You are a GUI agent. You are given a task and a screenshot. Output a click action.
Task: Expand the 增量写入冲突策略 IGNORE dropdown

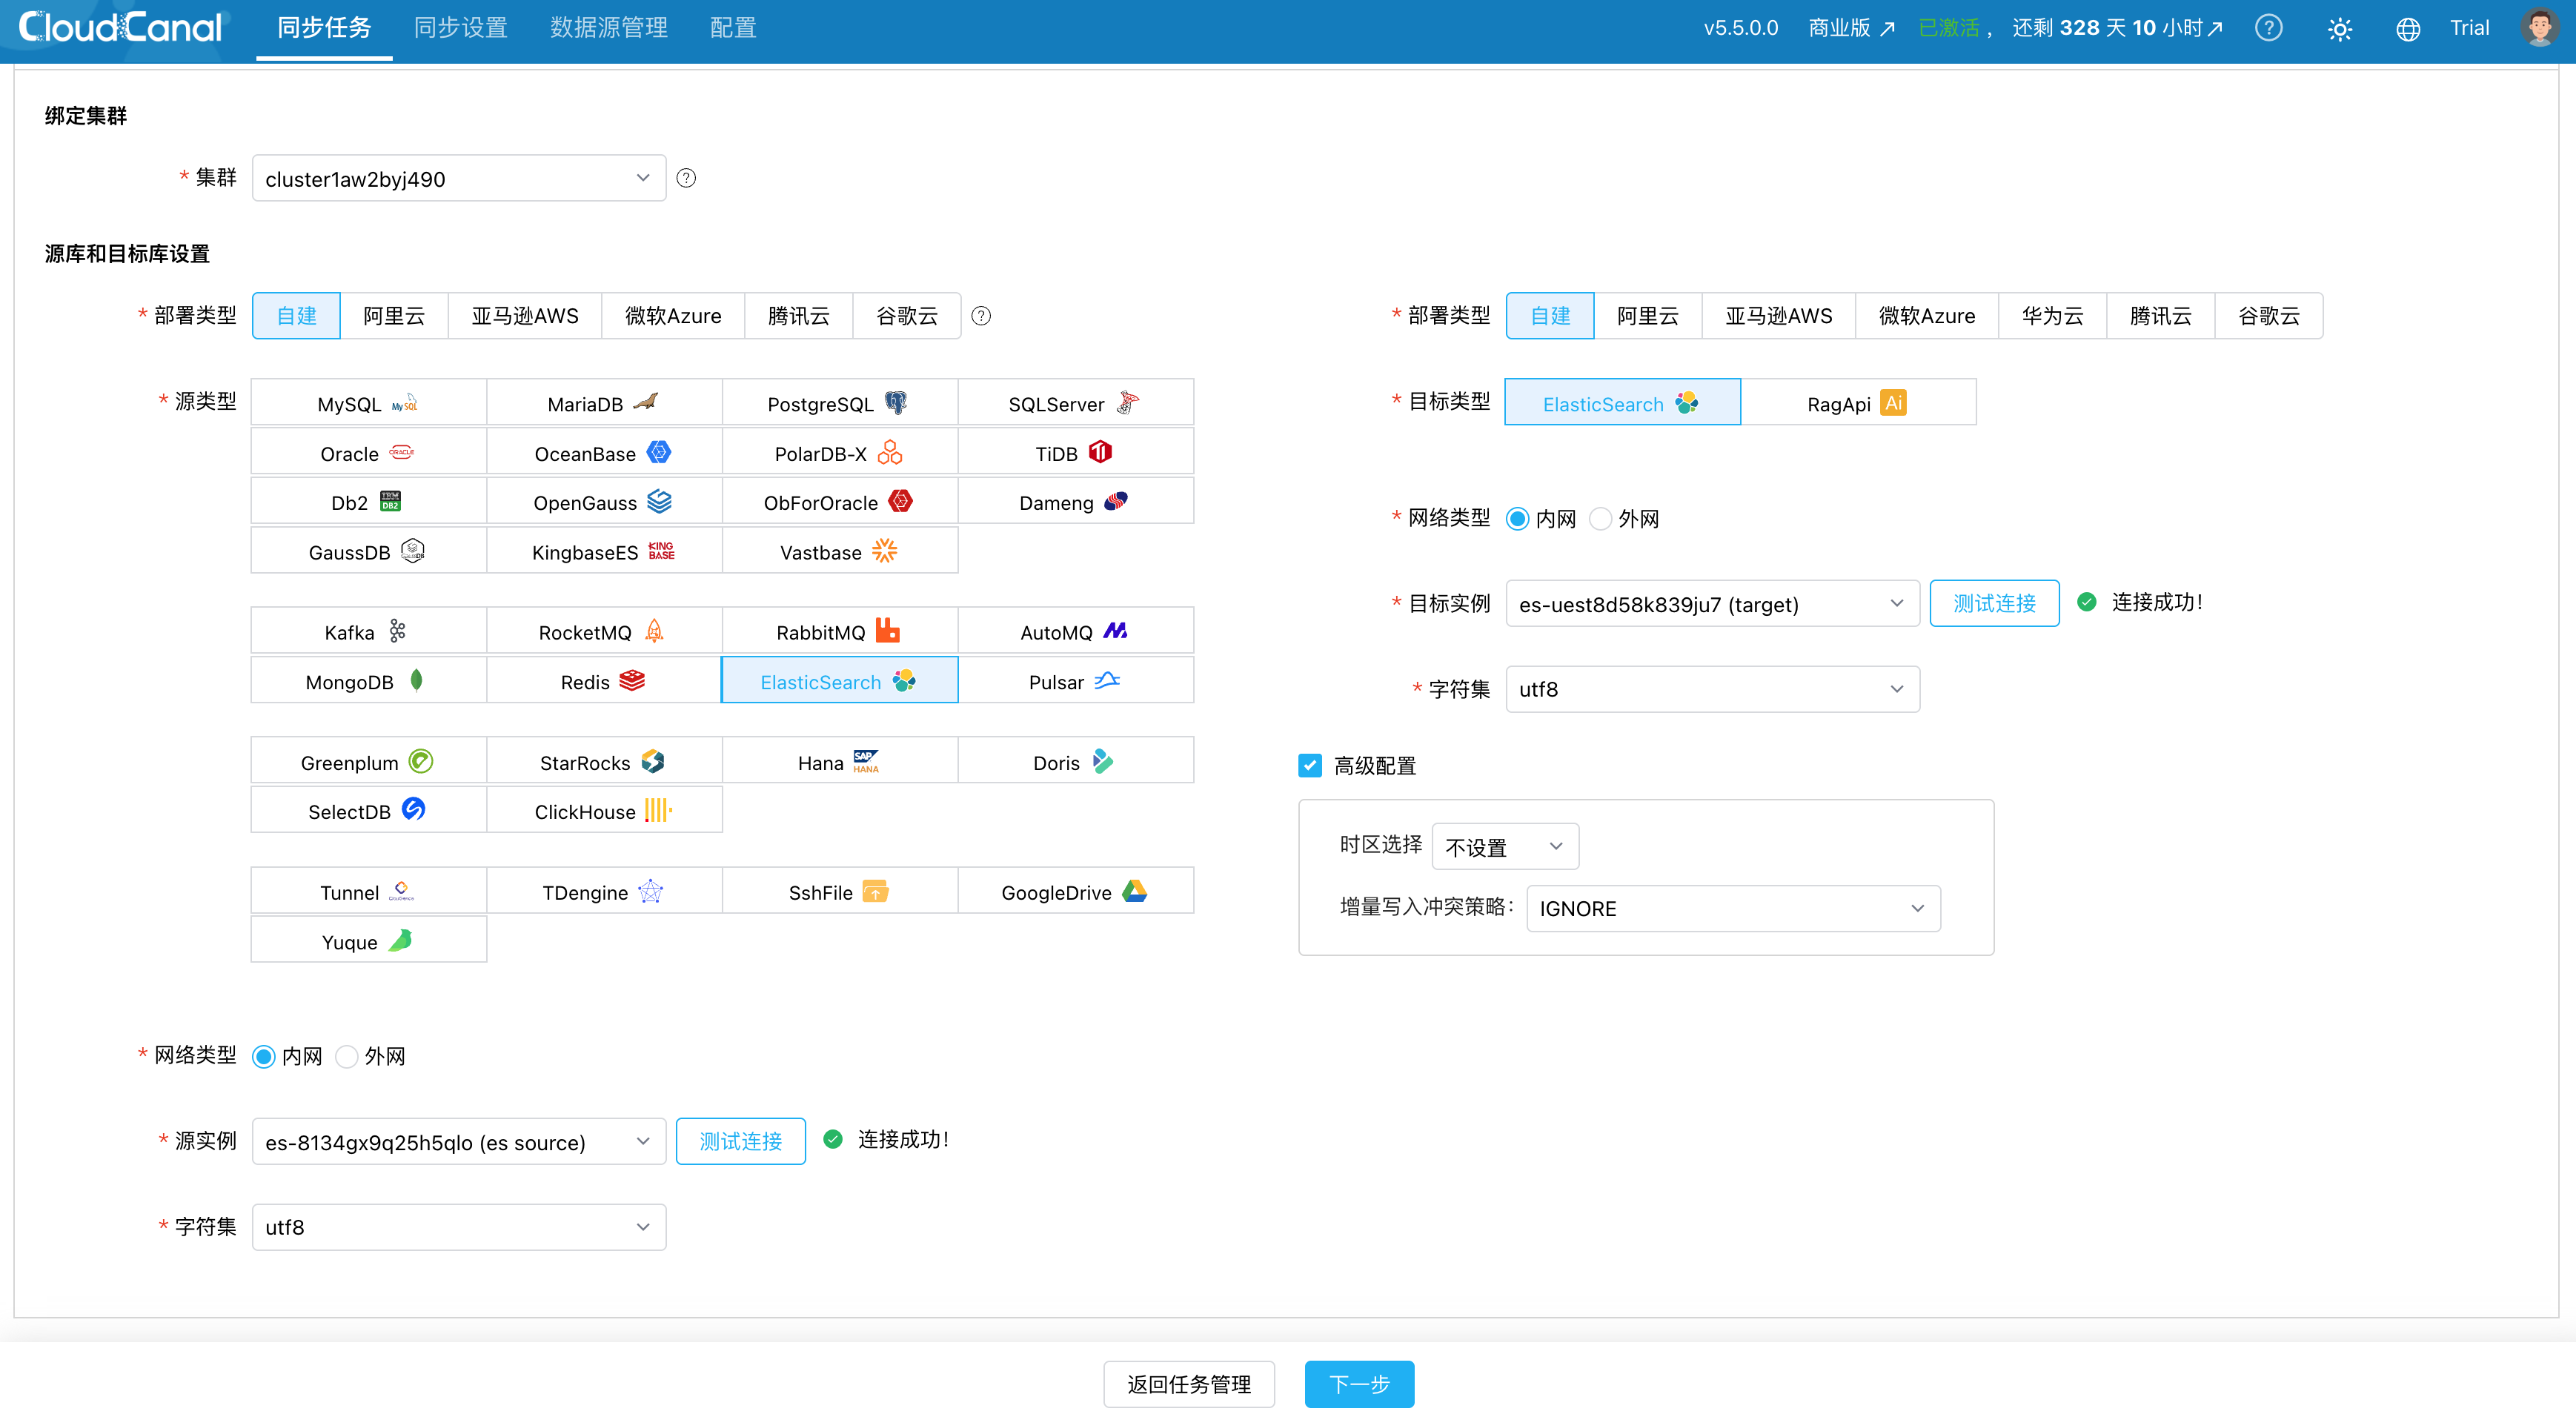click(1732, 908)
